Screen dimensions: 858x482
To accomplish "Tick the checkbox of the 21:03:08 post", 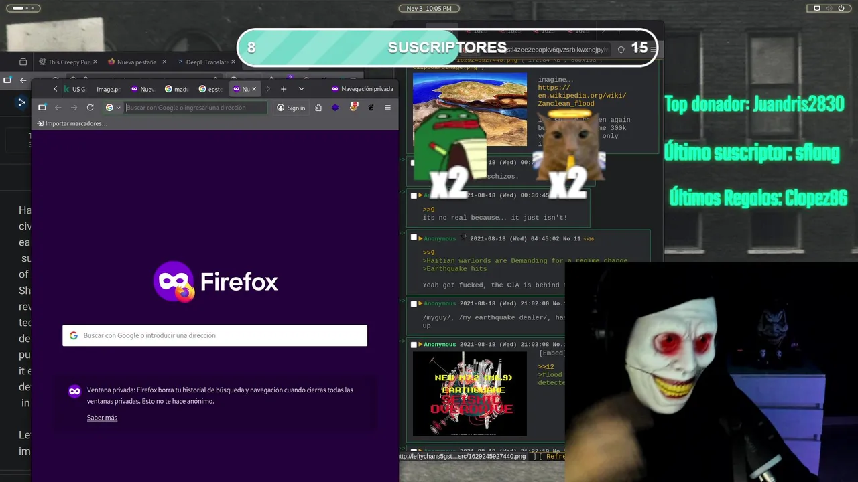I will [414, 345].
